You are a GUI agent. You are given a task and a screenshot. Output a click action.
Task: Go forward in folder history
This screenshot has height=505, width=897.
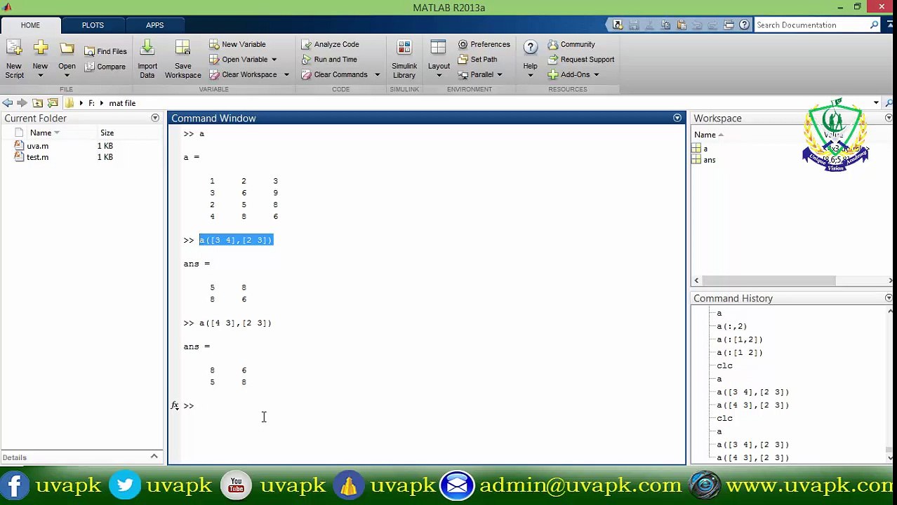[x=22, y=103]
